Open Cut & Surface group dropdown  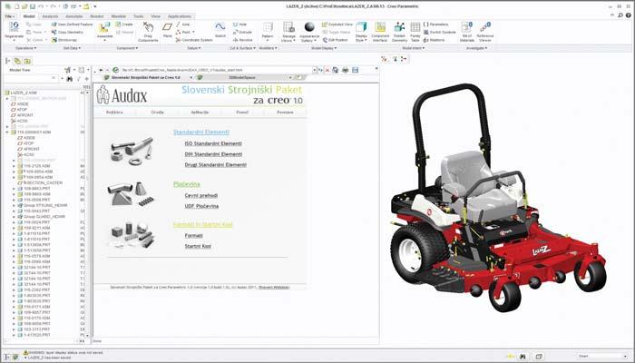tap(242, 48)
